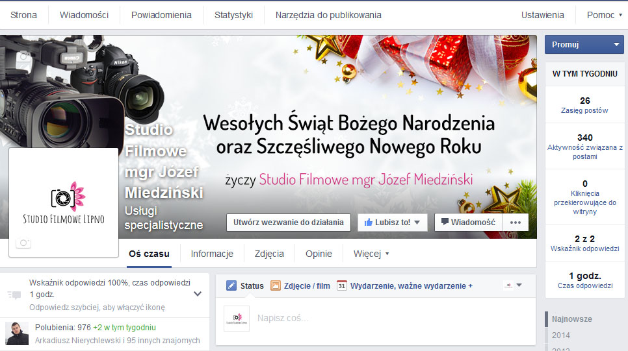This screenshot has width=628, height=351.
Task: Go to Ustawienia
Action: (543, 15)
